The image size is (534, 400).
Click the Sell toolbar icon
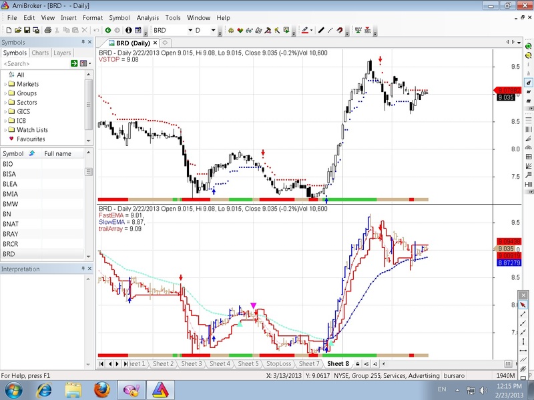coord(368,30)
